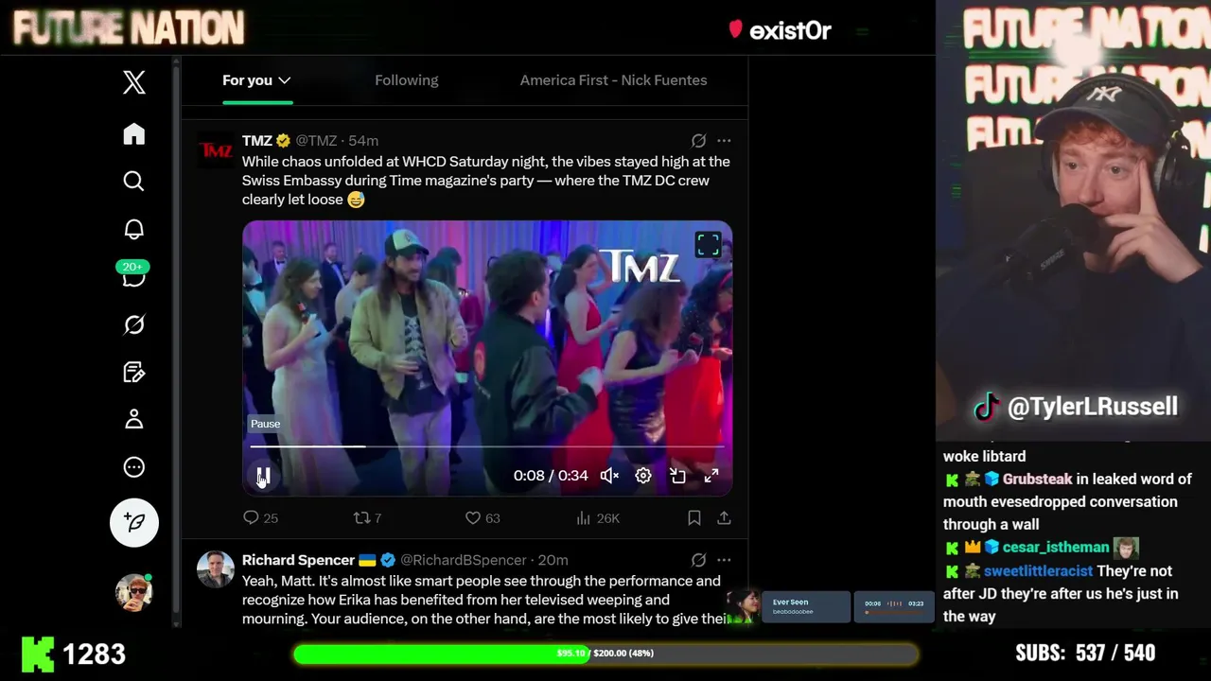1211x681 pixels.
Task: Open Richard Spencer profile name
Action: [298, 560]
